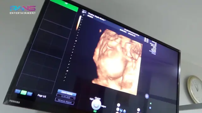202x113 pixels.
Task: Click the 3D fetal ultrasound image
Action: pyautogui.click(x=117, y=62)
